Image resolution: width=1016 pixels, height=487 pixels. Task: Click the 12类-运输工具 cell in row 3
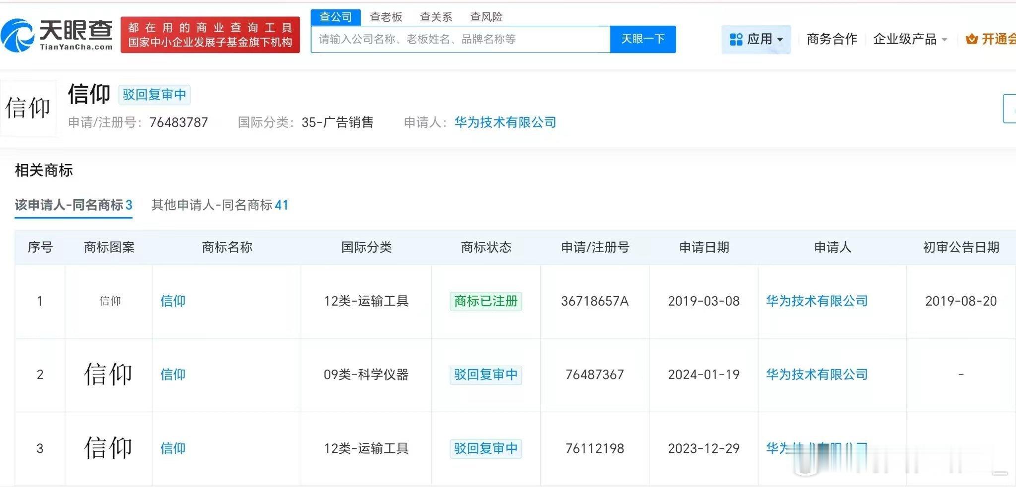click(x=366, y=448)
